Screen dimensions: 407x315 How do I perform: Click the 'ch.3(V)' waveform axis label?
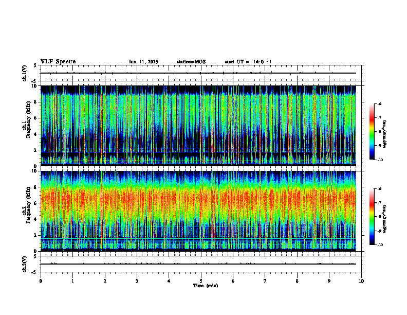click(24, 264)
